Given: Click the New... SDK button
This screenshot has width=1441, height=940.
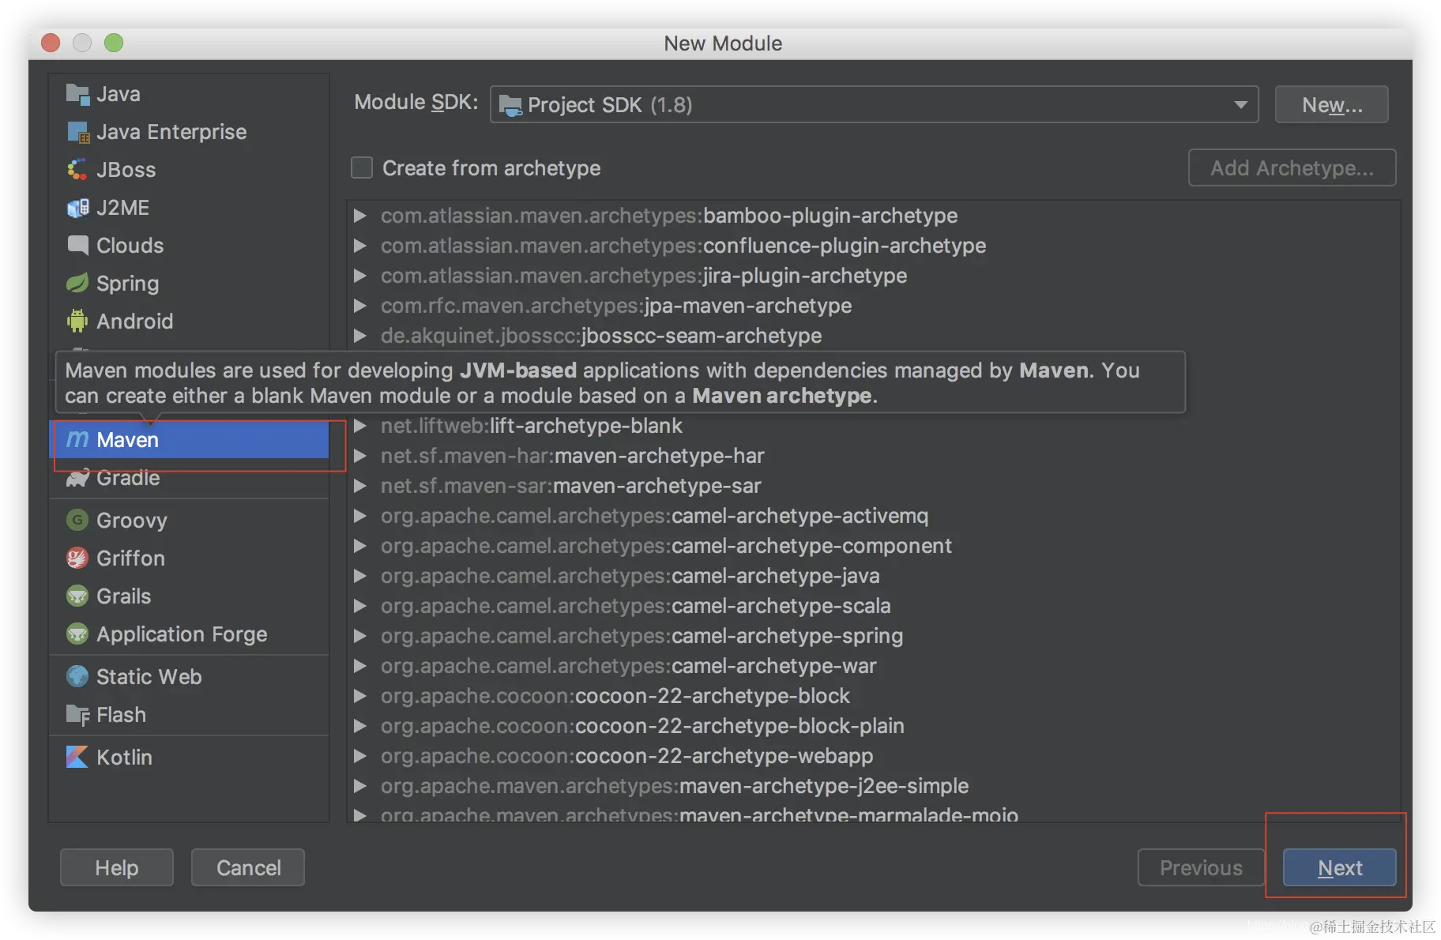Looking at the screenshot, I should click(x=1332, y=104).
